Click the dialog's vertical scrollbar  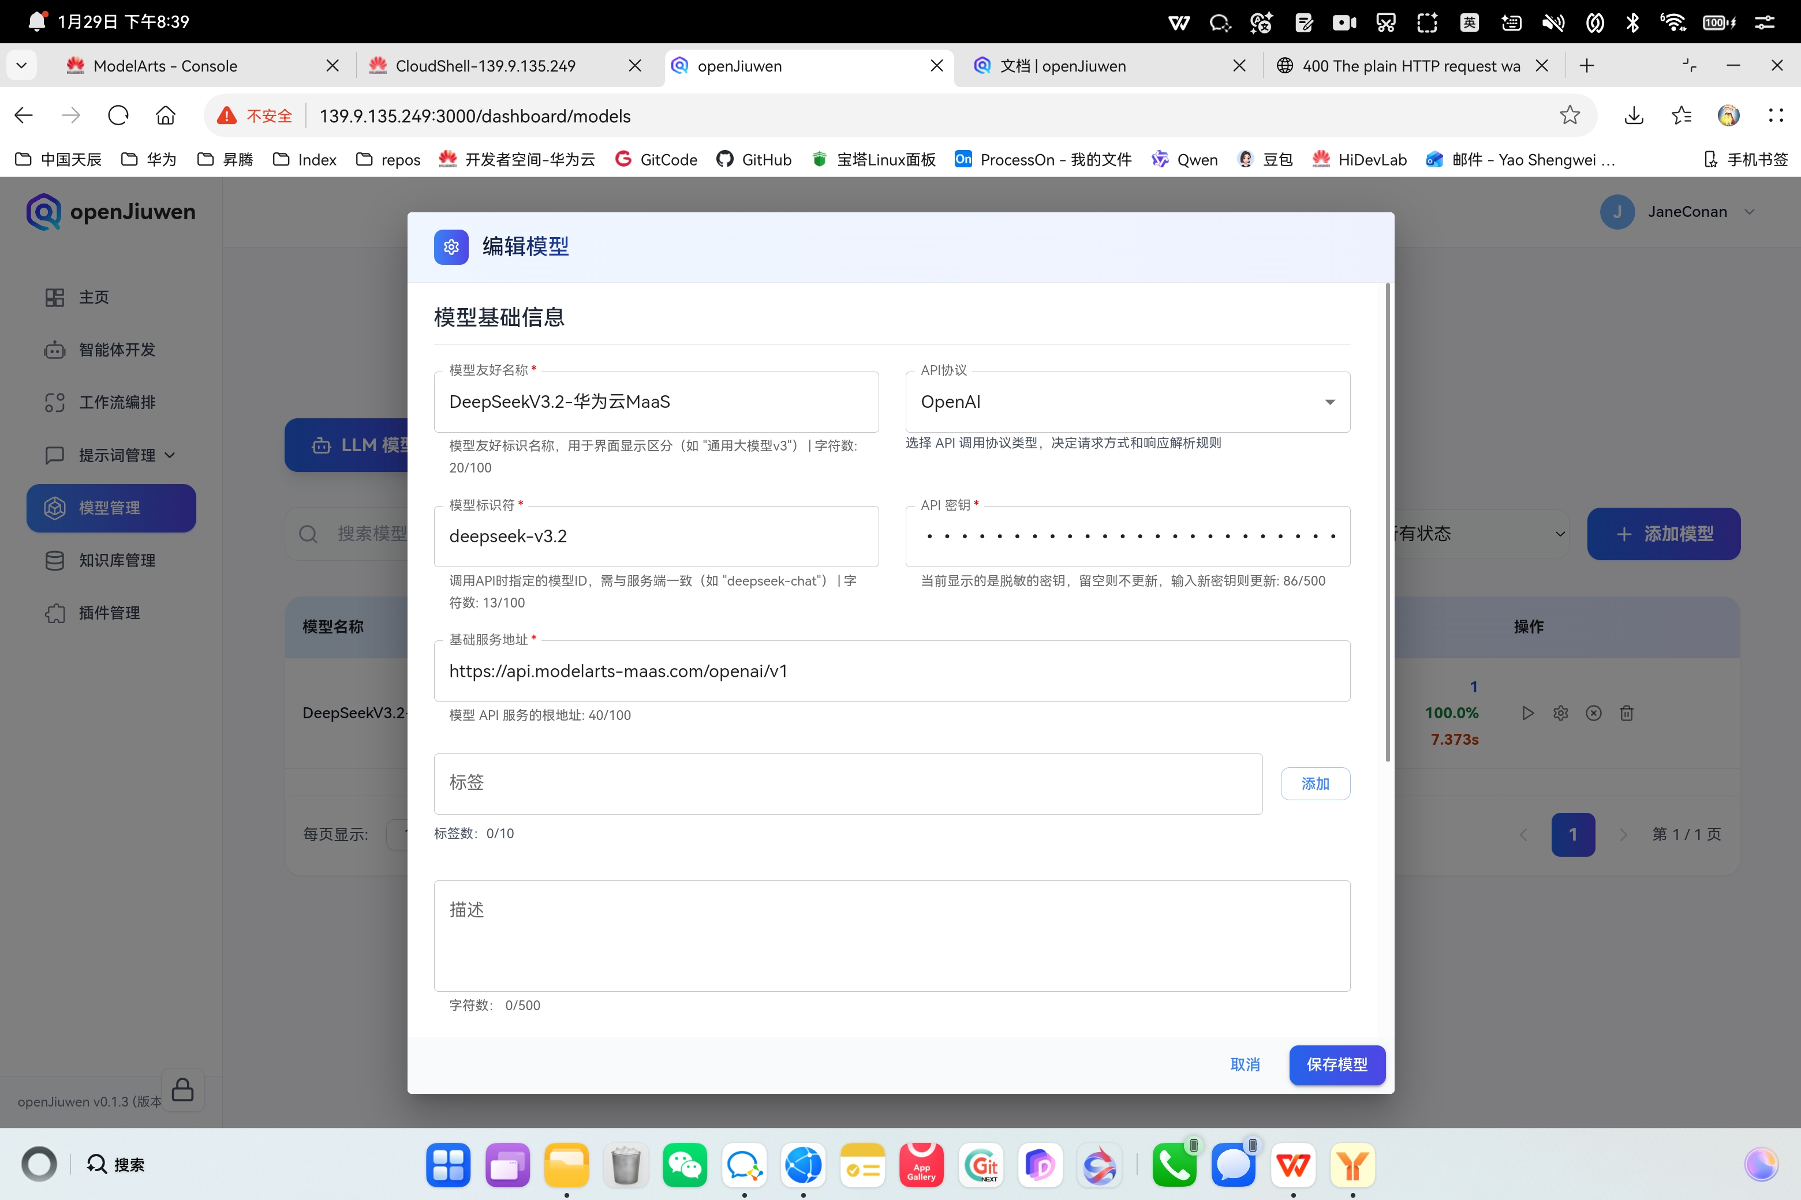[x=1388, y=520]
